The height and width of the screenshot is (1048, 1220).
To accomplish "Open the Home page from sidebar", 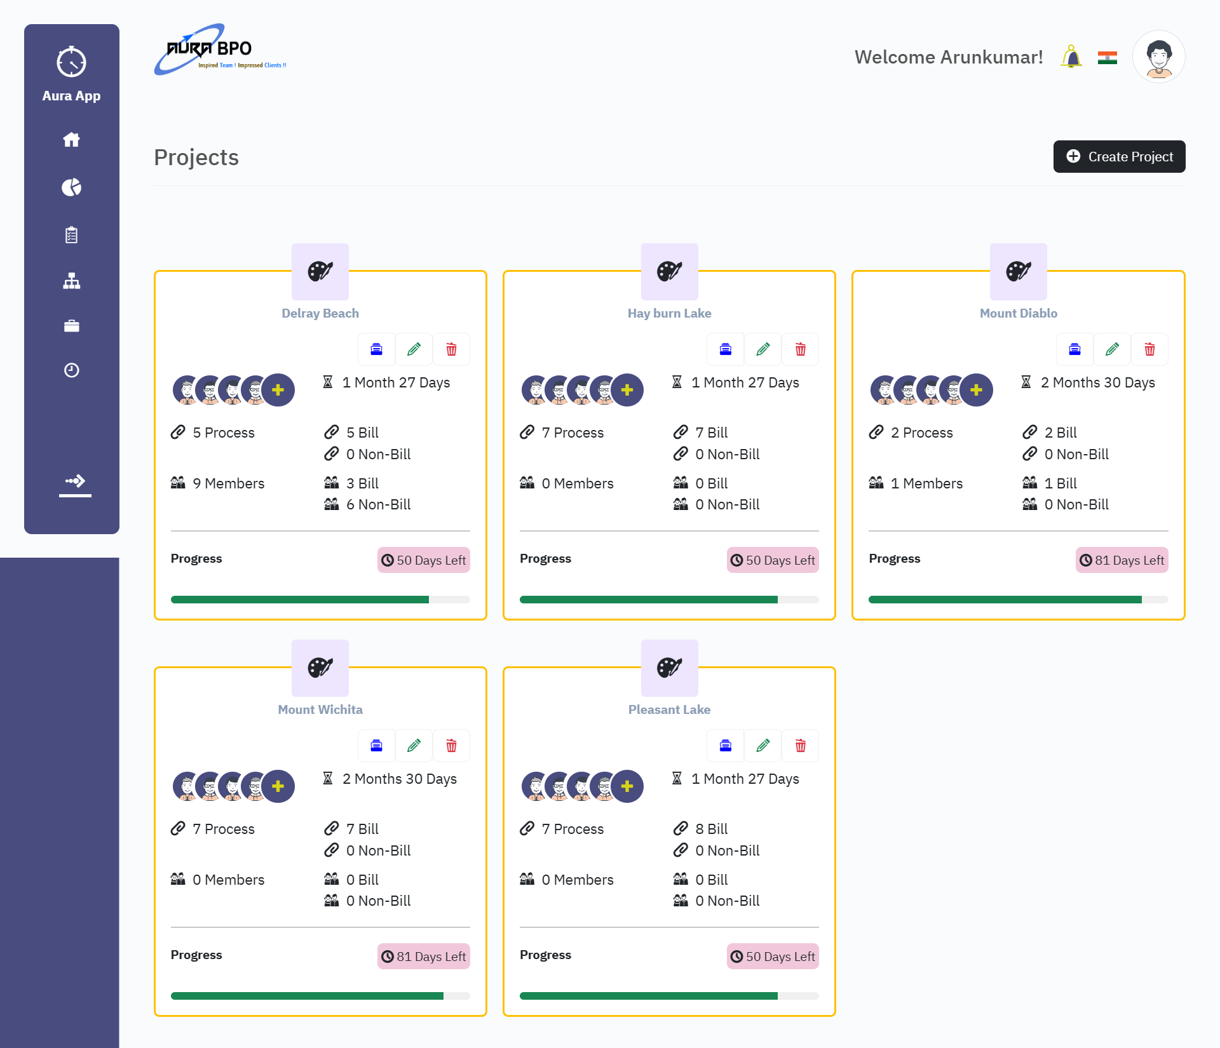I will click(x=71, y=140).
